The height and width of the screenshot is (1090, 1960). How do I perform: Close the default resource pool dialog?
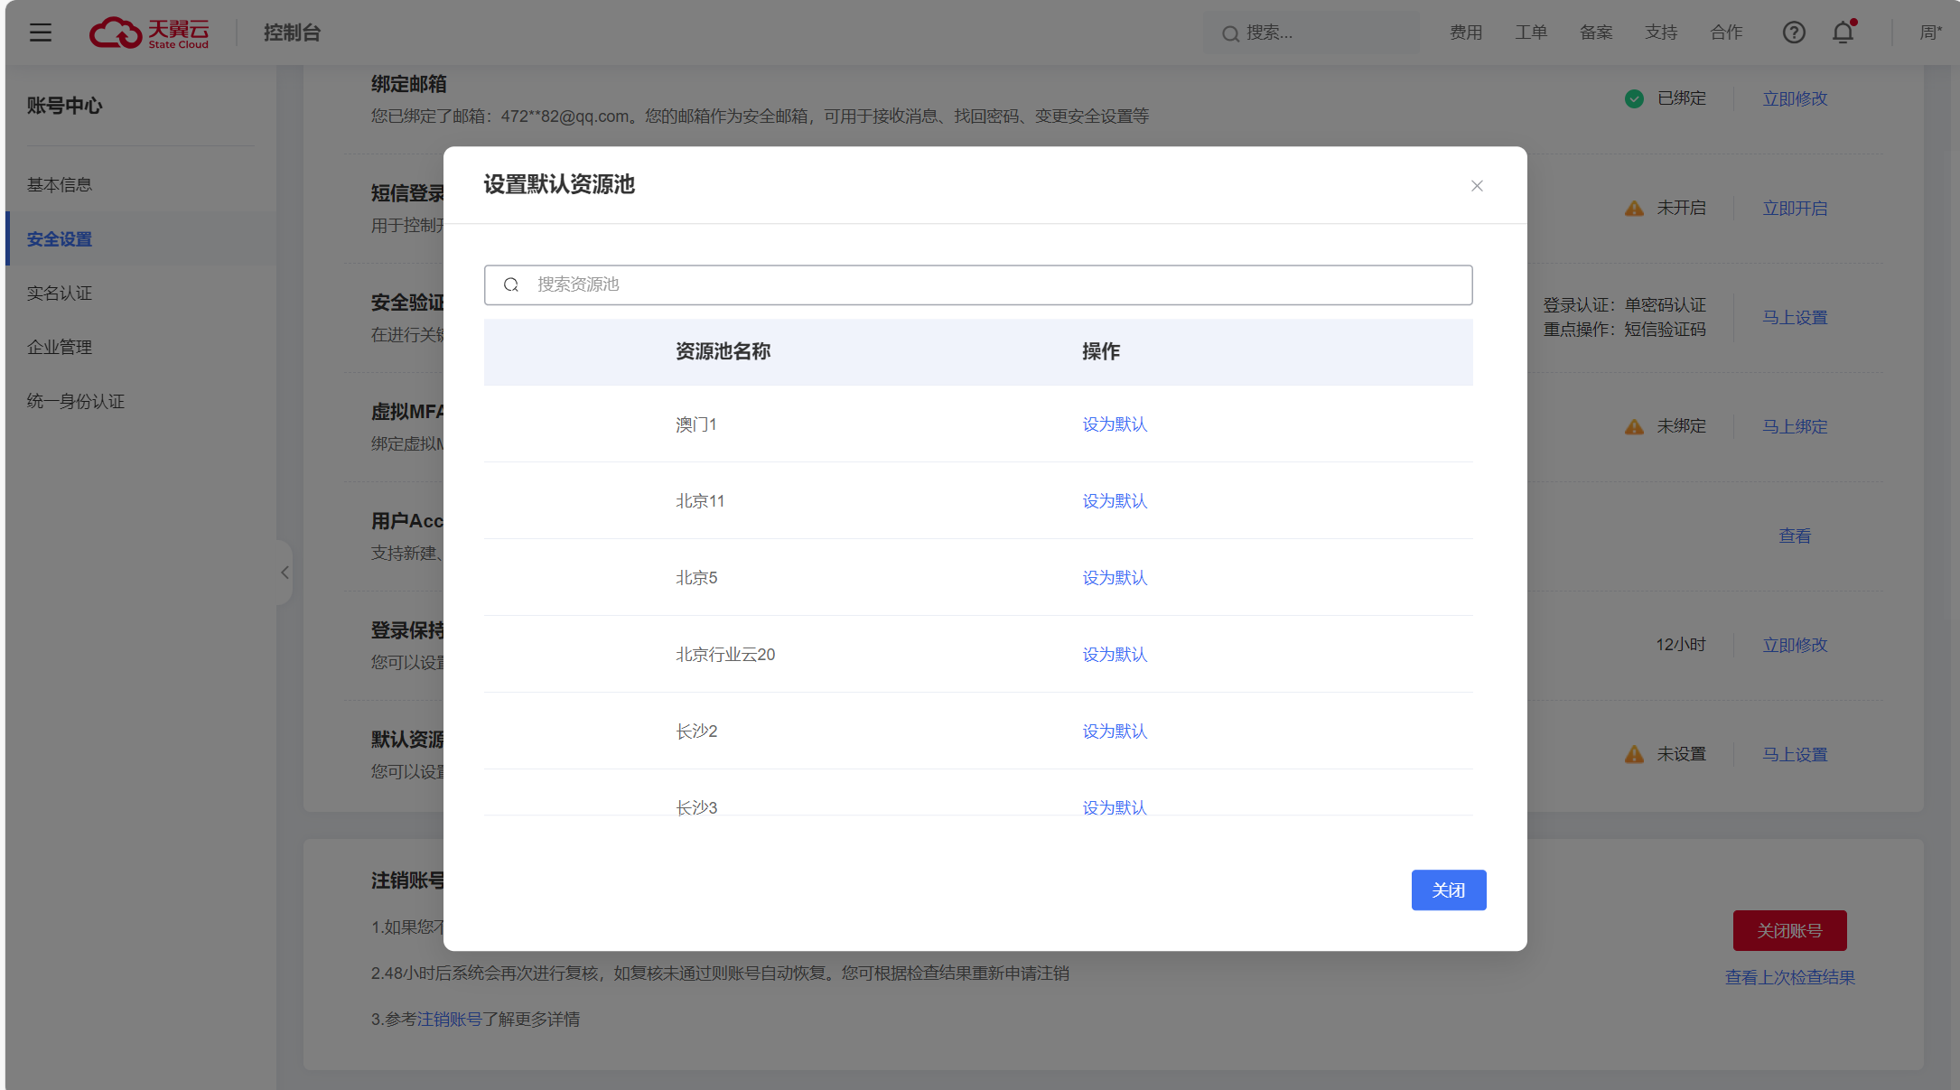tap(1477, 185)
